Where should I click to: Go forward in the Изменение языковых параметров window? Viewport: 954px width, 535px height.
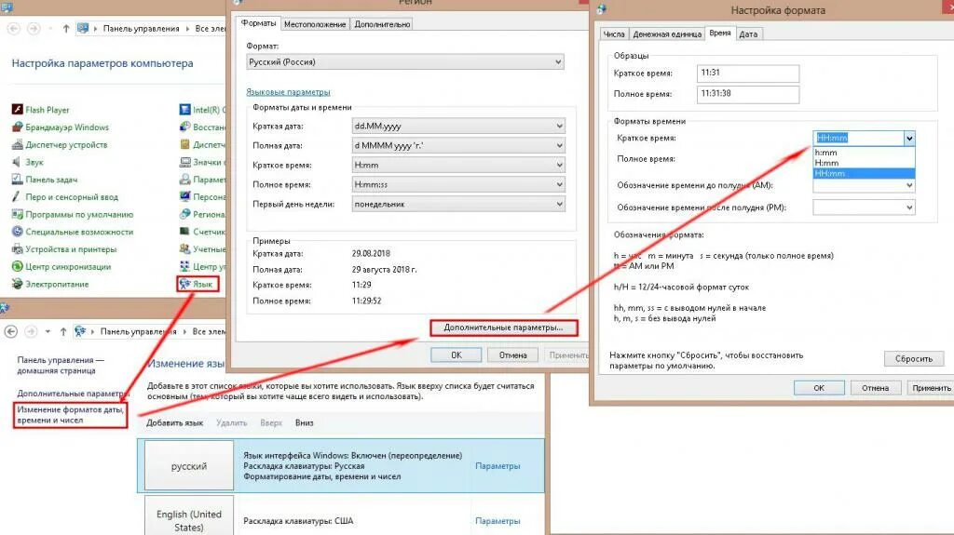pyautogui.click(x=31, y=331)
